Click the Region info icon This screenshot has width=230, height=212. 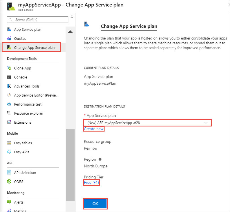coord(100,159)
